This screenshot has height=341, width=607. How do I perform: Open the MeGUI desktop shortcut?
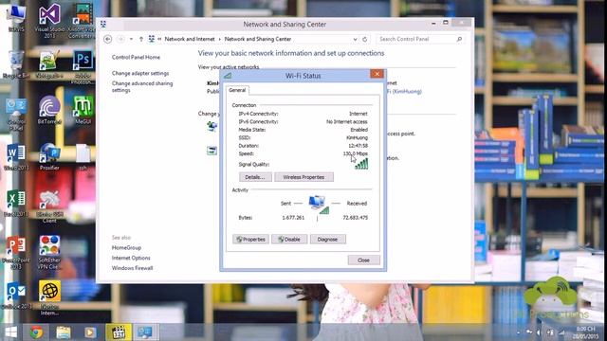83,111
